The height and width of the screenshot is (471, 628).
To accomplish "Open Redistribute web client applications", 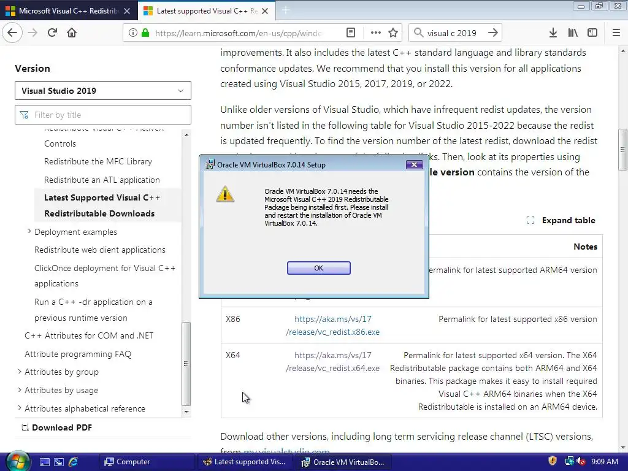I will coord(100,250).
